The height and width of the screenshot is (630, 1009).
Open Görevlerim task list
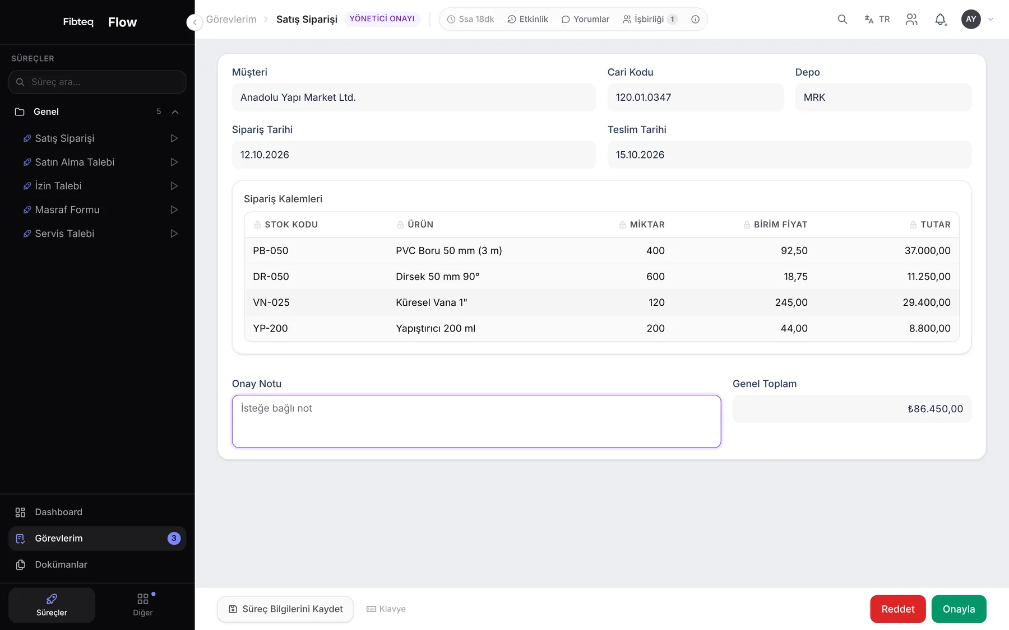tap(97, 538)
